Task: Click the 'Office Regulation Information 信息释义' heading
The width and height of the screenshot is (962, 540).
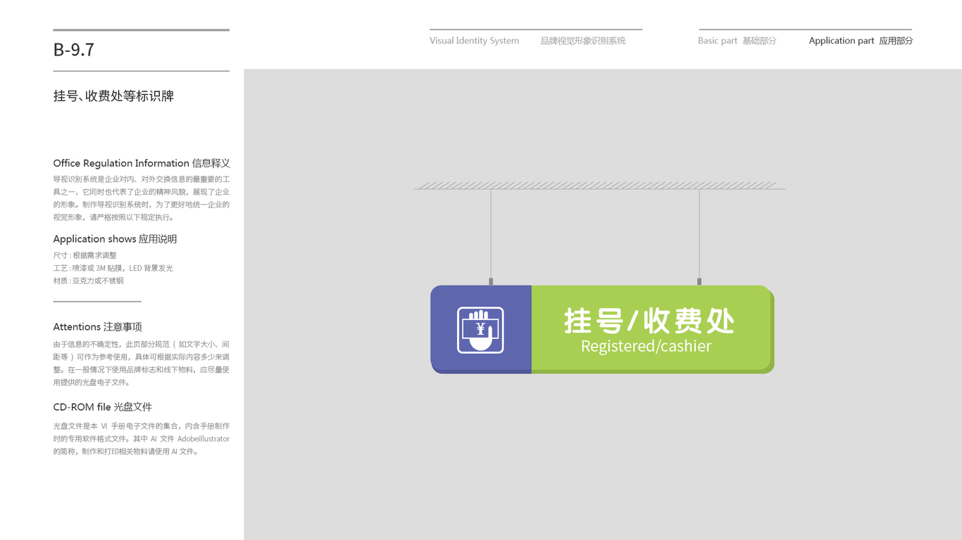Action: pyautogui.click(x=142, y=163)
